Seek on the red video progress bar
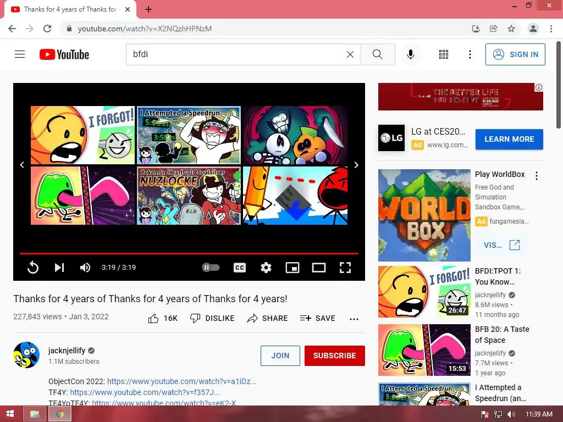This screenshot has width=563, height=422. point(189,253)
